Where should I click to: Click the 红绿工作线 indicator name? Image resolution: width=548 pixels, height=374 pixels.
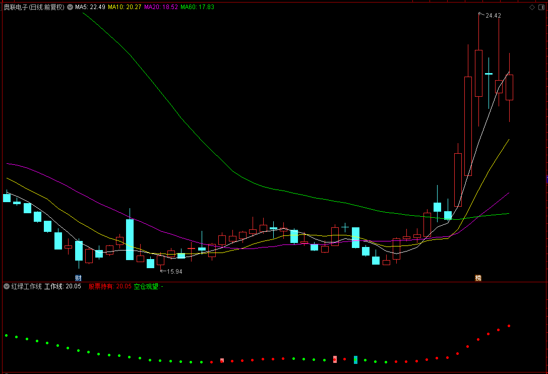pyautogui.click(x=27, y=286)
